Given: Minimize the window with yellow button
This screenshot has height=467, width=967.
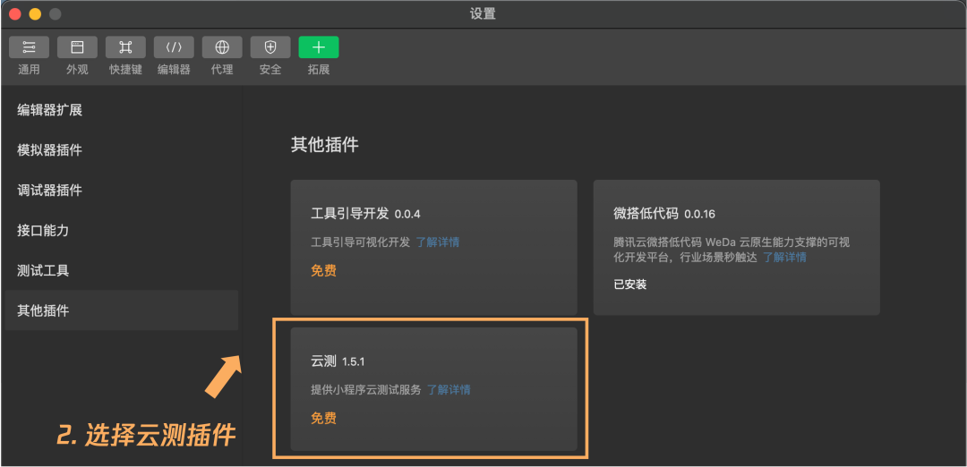Looking at the screenshot, I should point(35,14).
